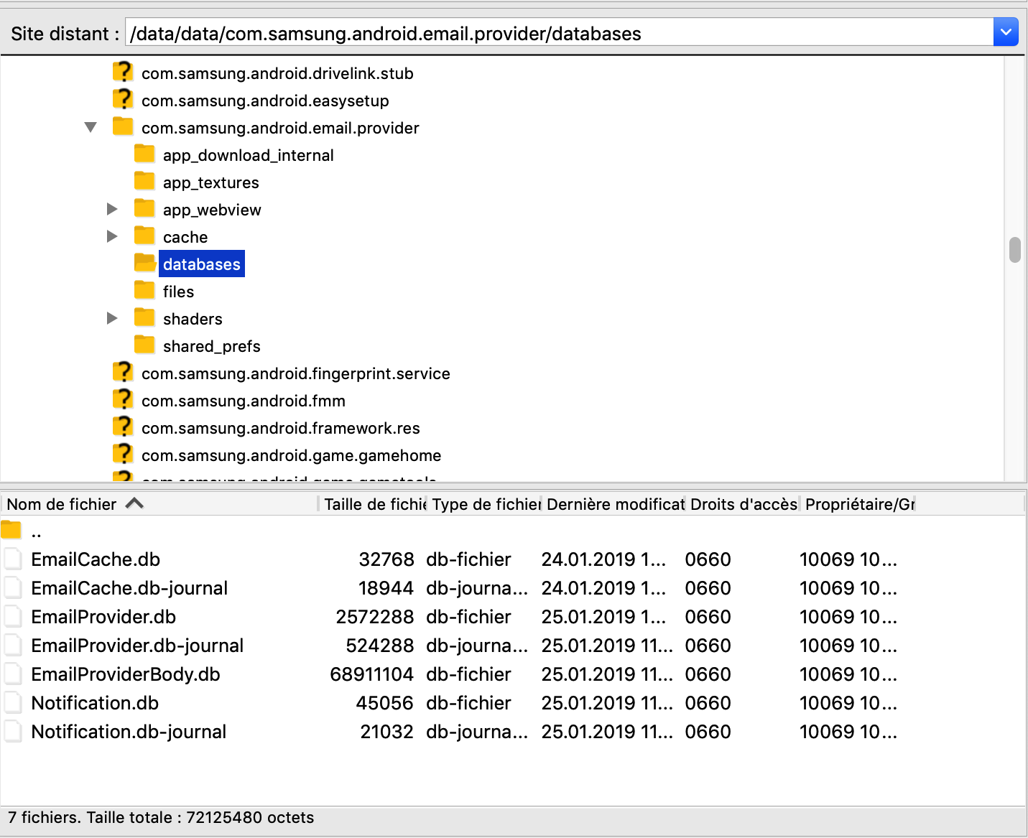Select the EmailProvider.db file name
This screenshot has width=1028, height=838.
(x=103, y=617)
